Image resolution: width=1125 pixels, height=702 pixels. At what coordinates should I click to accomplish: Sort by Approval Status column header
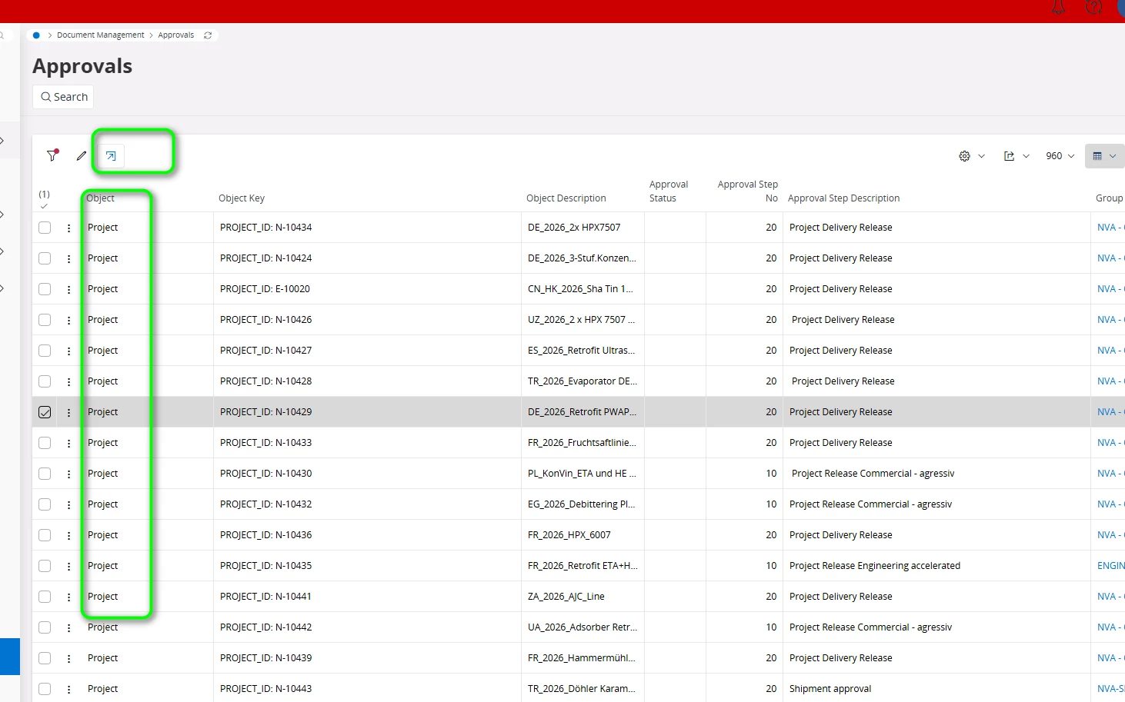pyautogui.click(x=669, y=191)
